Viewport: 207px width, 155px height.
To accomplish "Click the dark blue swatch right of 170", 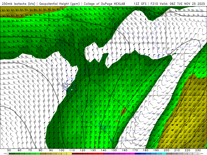I will (138, 154).
